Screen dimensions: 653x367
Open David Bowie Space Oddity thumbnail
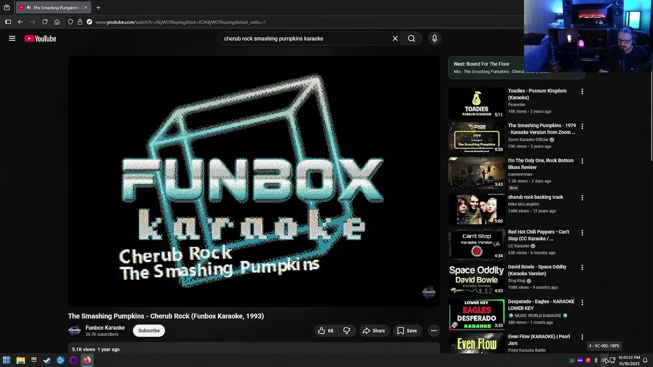point(476,279)
